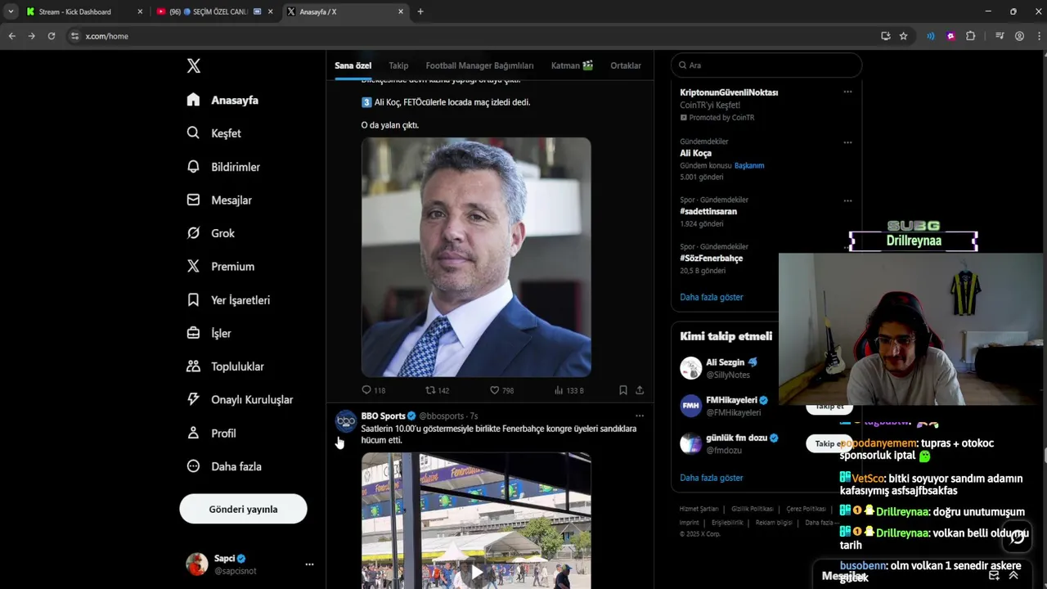Reply to post with 118 comments
This screenshot has width=1047, height=589.
pos(373,390)
